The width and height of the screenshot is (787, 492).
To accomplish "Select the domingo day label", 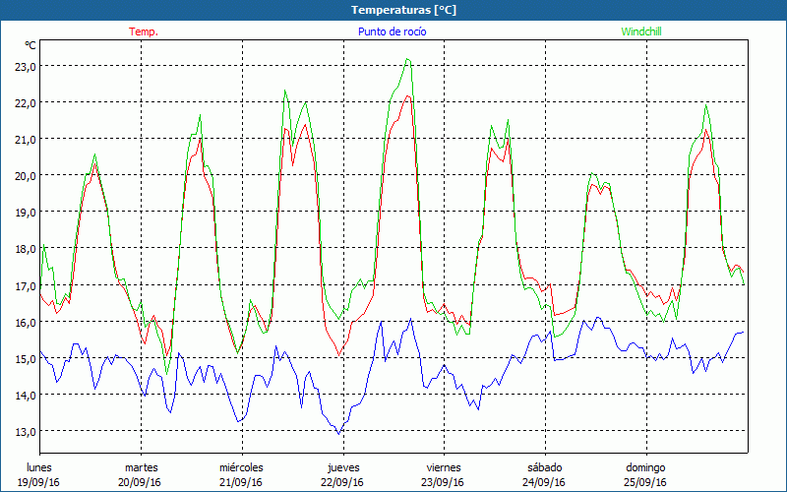I will 645,467.
